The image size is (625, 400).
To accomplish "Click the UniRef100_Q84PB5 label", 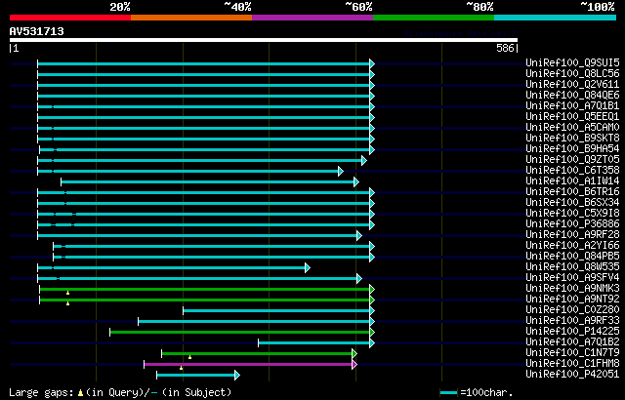I will [x=572, y=257].
